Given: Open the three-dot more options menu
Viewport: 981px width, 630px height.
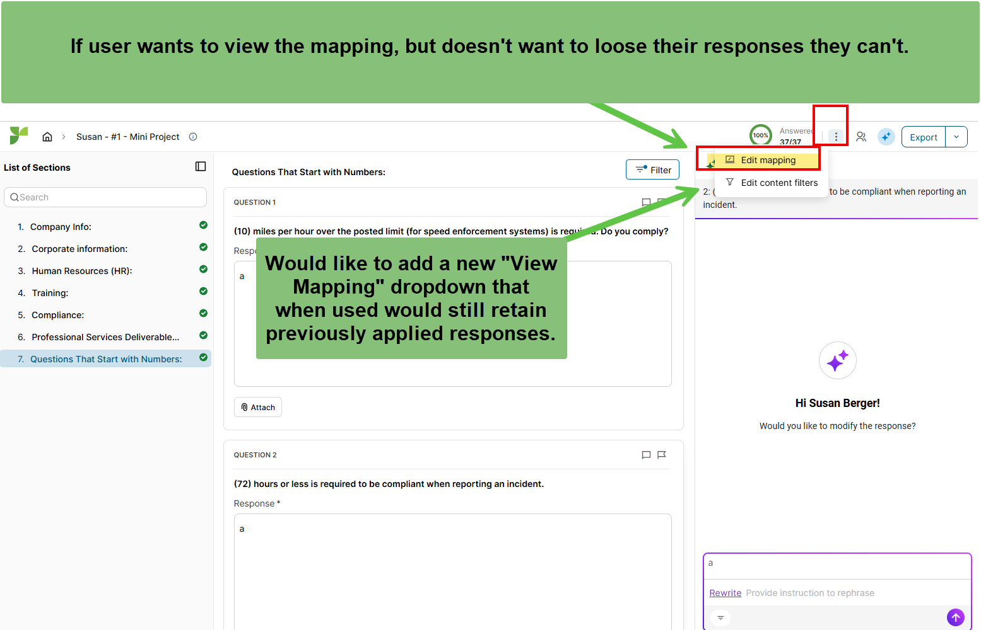Looking at the screenshot, I should (x=836, y=136).
